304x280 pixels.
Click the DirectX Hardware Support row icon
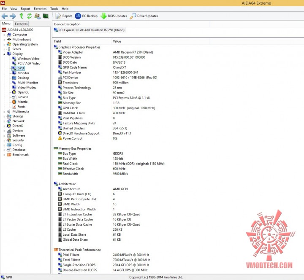click(x=60, y=133)
